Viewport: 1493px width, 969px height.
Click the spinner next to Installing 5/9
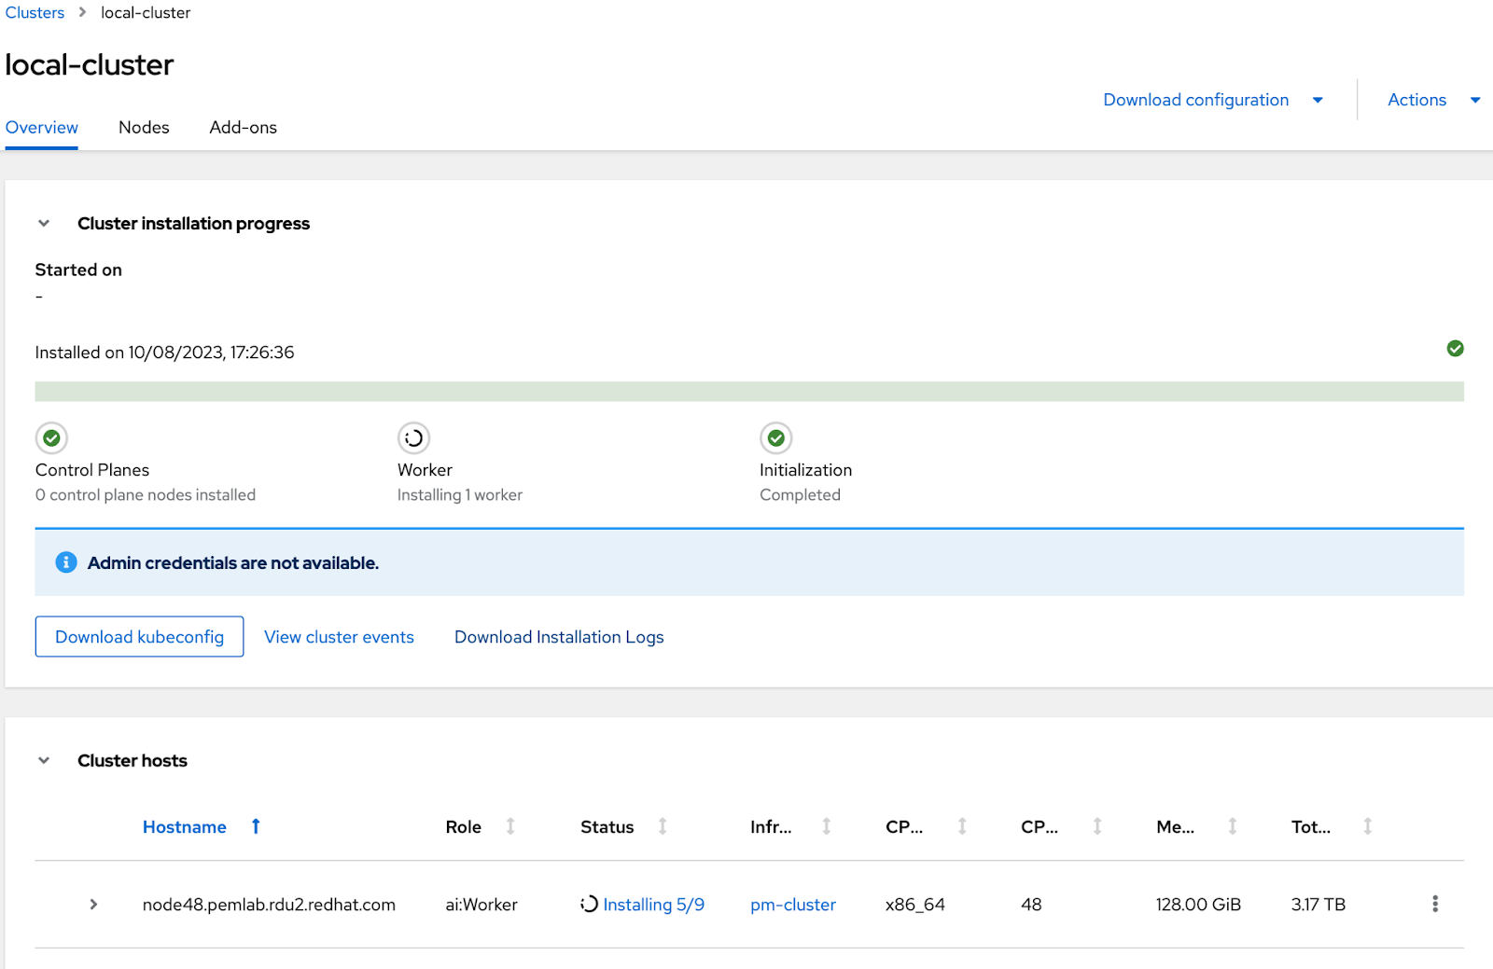[588, 904]
